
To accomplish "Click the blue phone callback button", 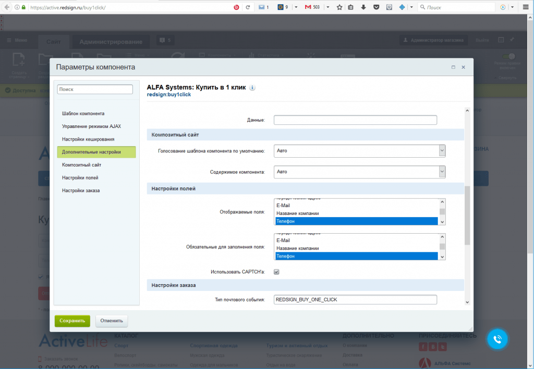I will 497,339.
